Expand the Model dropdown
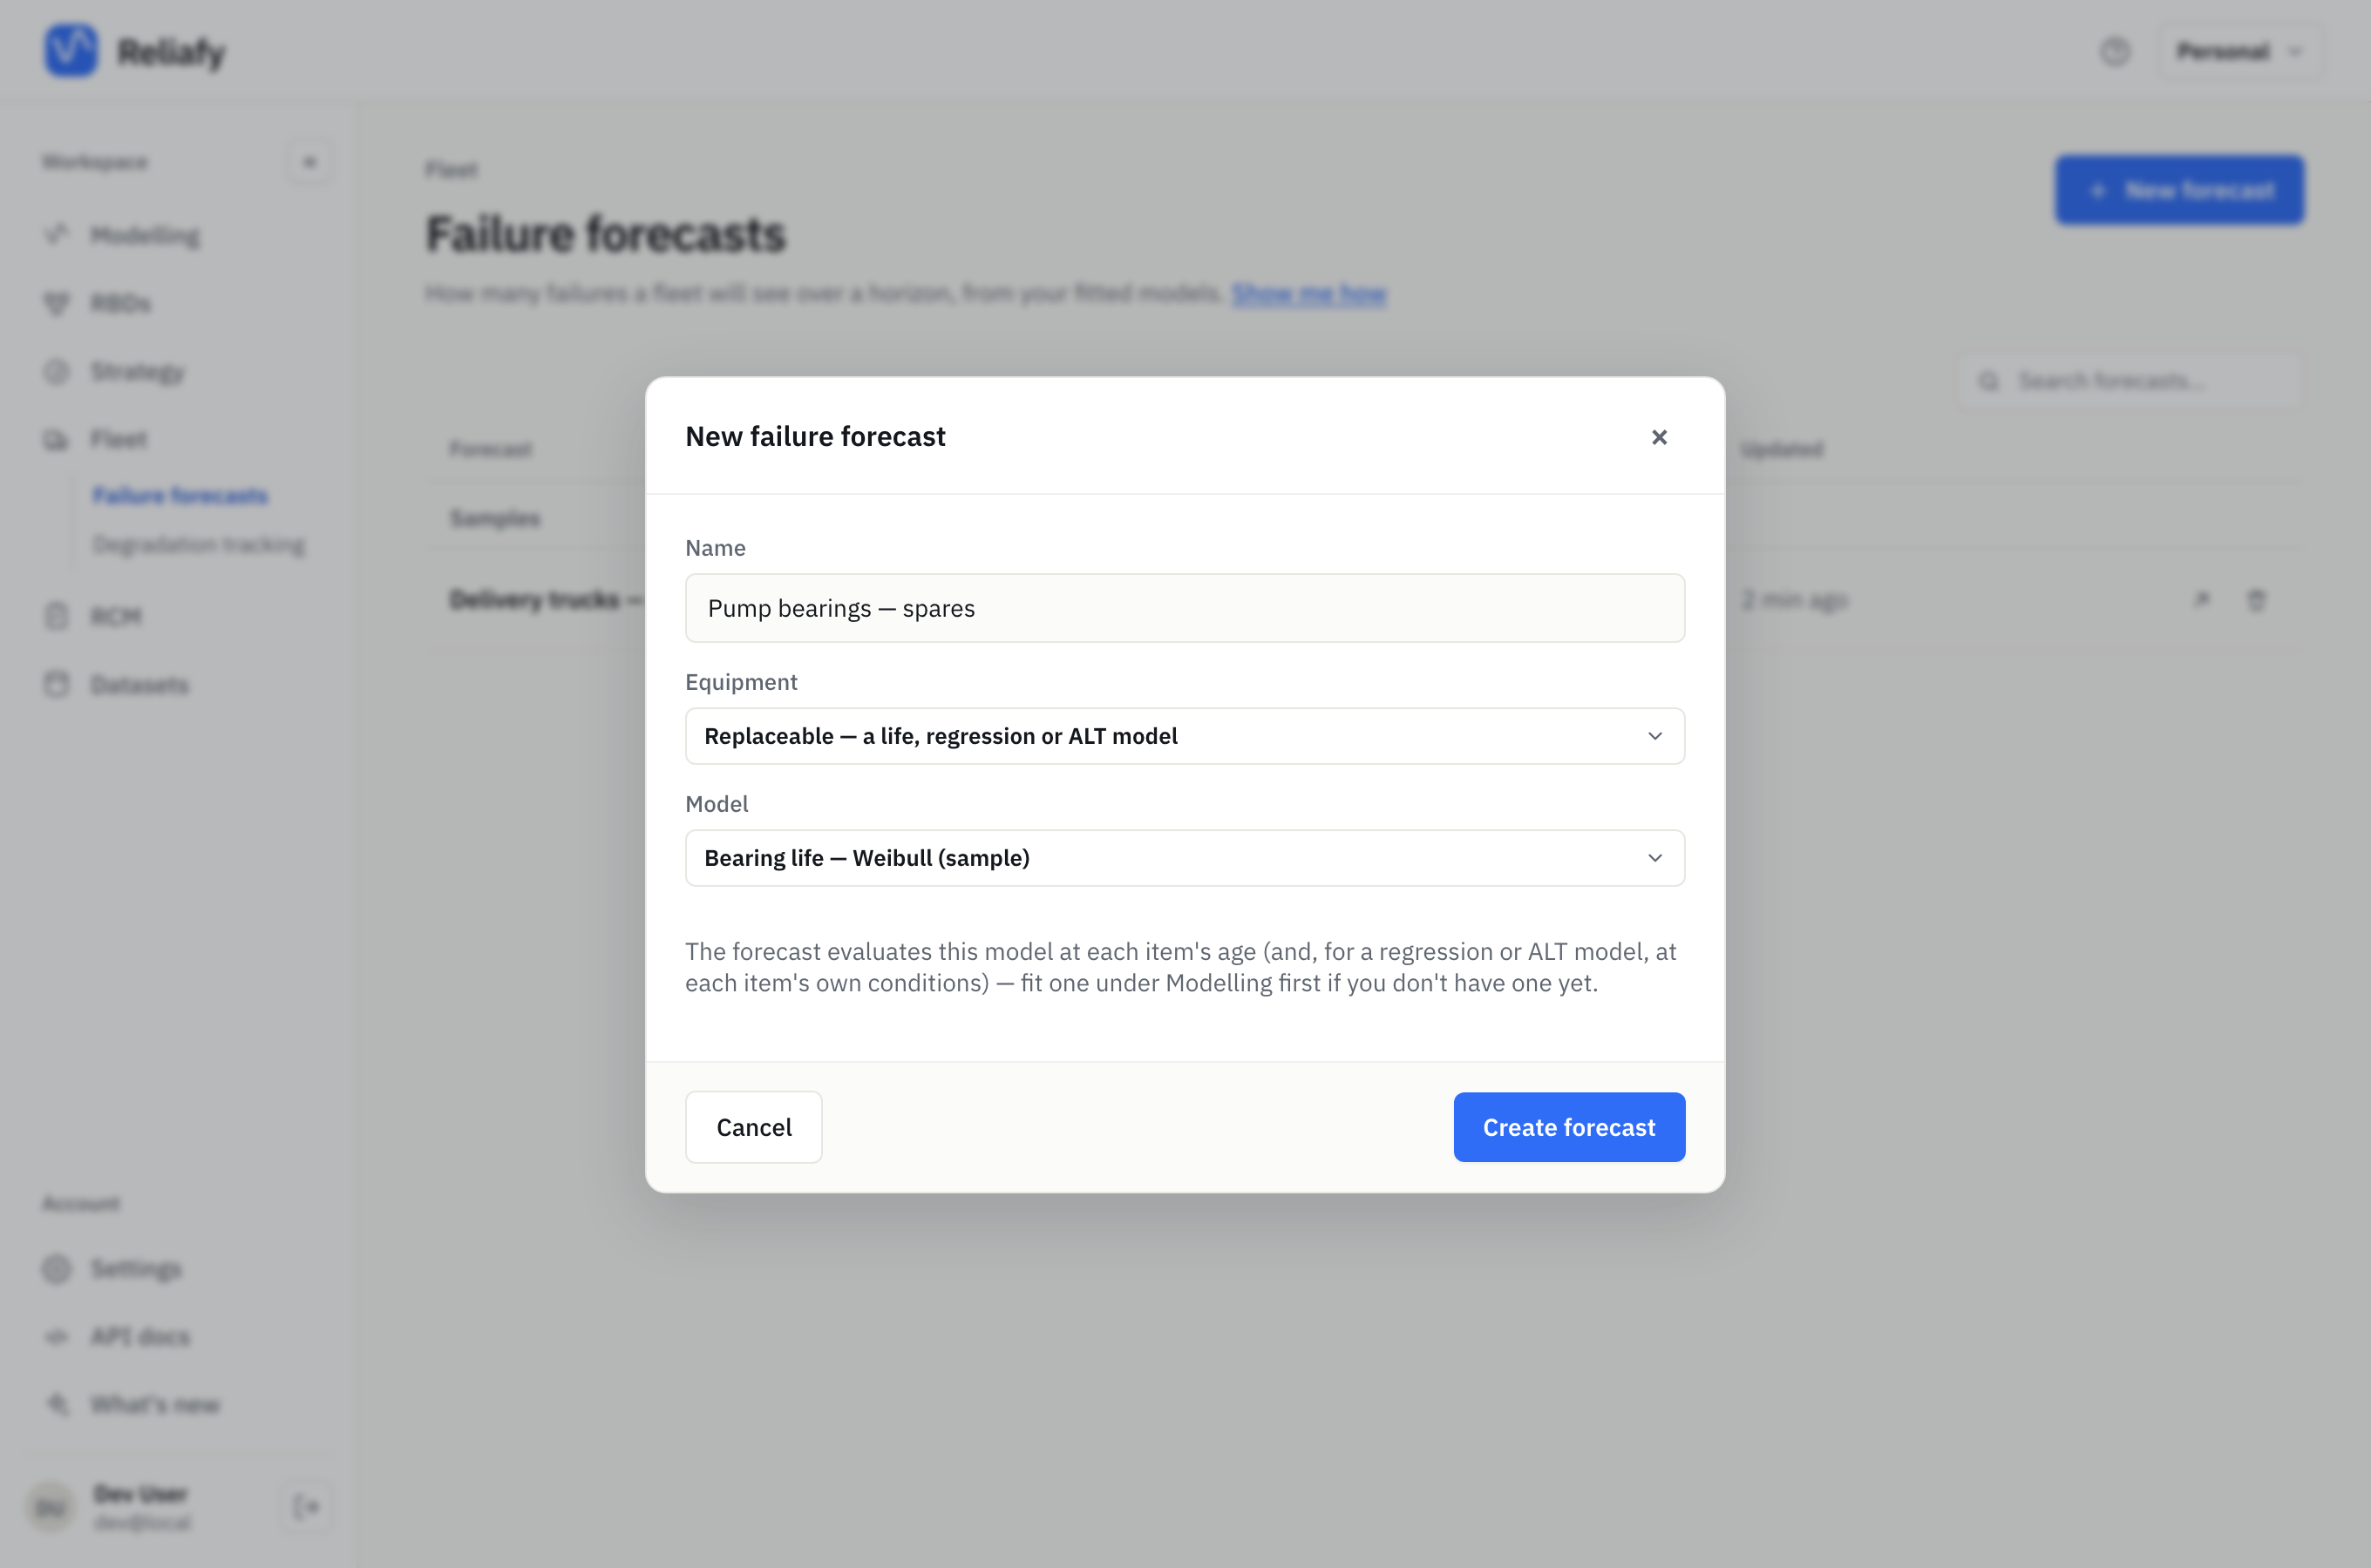This screenshot has height=1568, width=2371. click(1185, 858)
